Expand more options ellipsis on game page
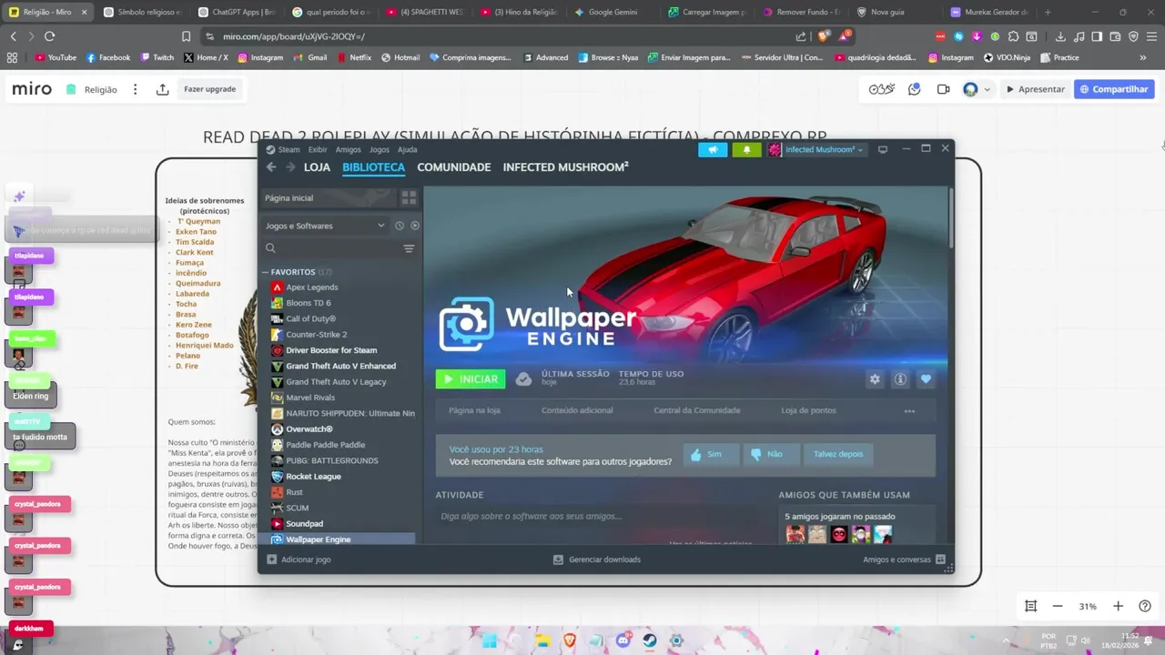 [x=909, y=411]
